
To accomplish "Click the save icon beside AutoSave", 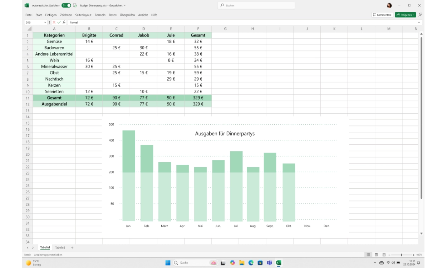I will tap(75, 5).
